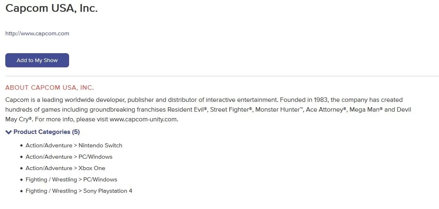Click "Monster Hunter" in the about paragraph

click(278, 110)
